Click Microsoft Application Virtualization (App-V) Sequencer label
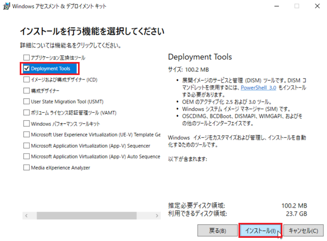Image resolution: width=327 pixels, height=241 pixels. coord(90,146)
